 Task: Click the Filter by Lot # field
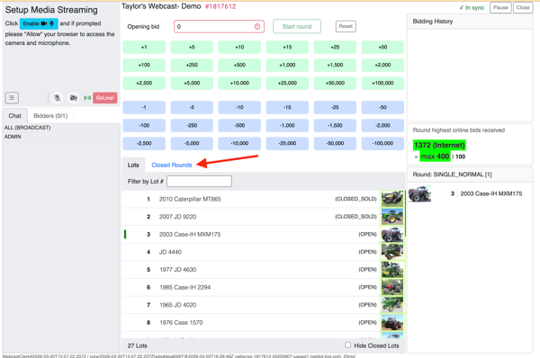199,182
